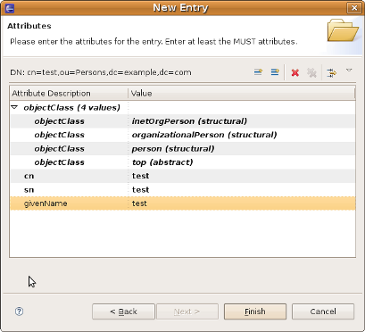Open help with the question mark icon
The width and height of the screenshot is (365, 332).
(19, 311)
